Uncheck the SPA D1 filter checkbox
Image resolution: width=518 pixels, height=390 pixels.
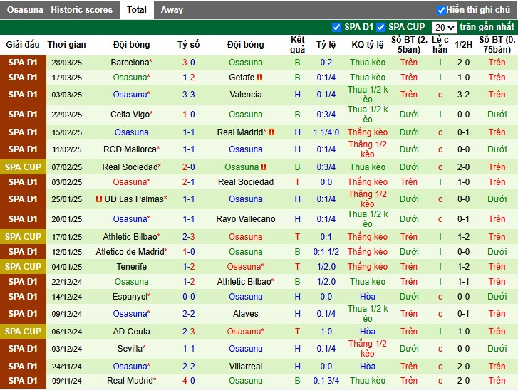pyautogui.click(x=336, y=27)
